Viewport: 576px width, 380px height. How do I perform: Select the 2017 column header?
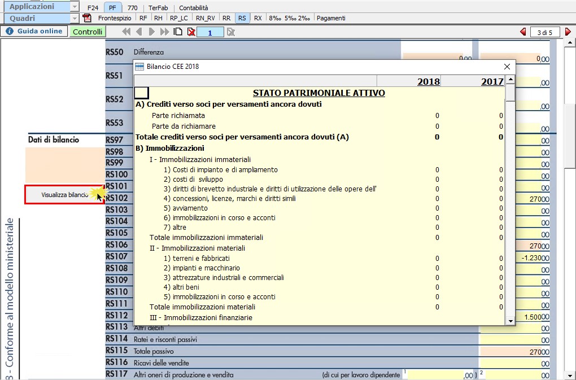473,81
